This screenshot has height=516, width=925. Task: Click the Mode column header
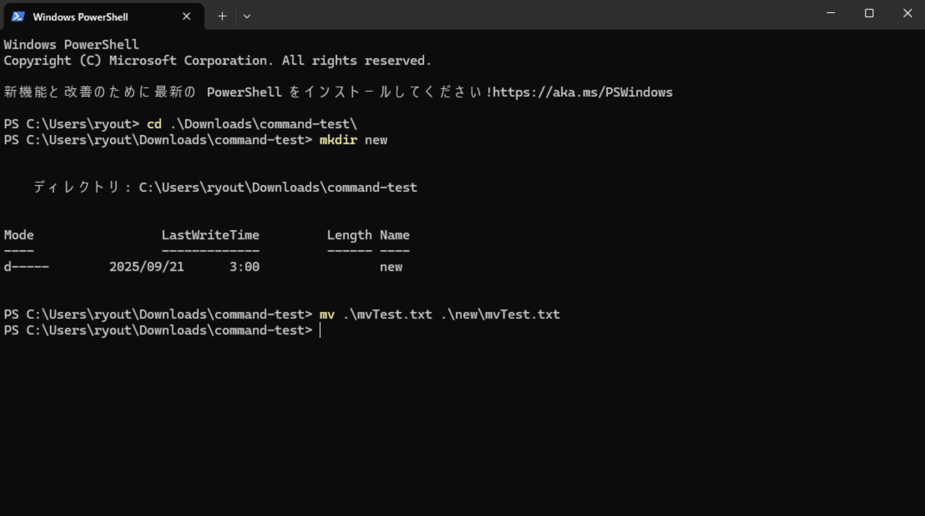coord(19,235)
